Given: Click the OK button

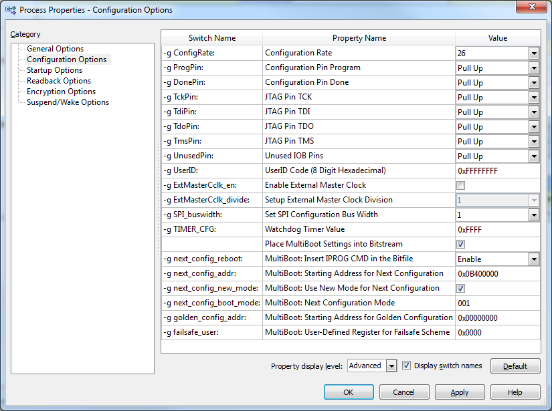Looking at the screenshot, I should click(x=349, y=392).
